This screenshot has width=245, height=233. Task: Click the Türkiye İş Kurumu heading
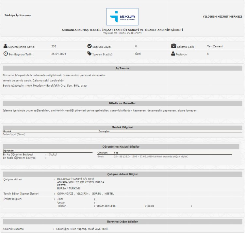click(18, 15)
